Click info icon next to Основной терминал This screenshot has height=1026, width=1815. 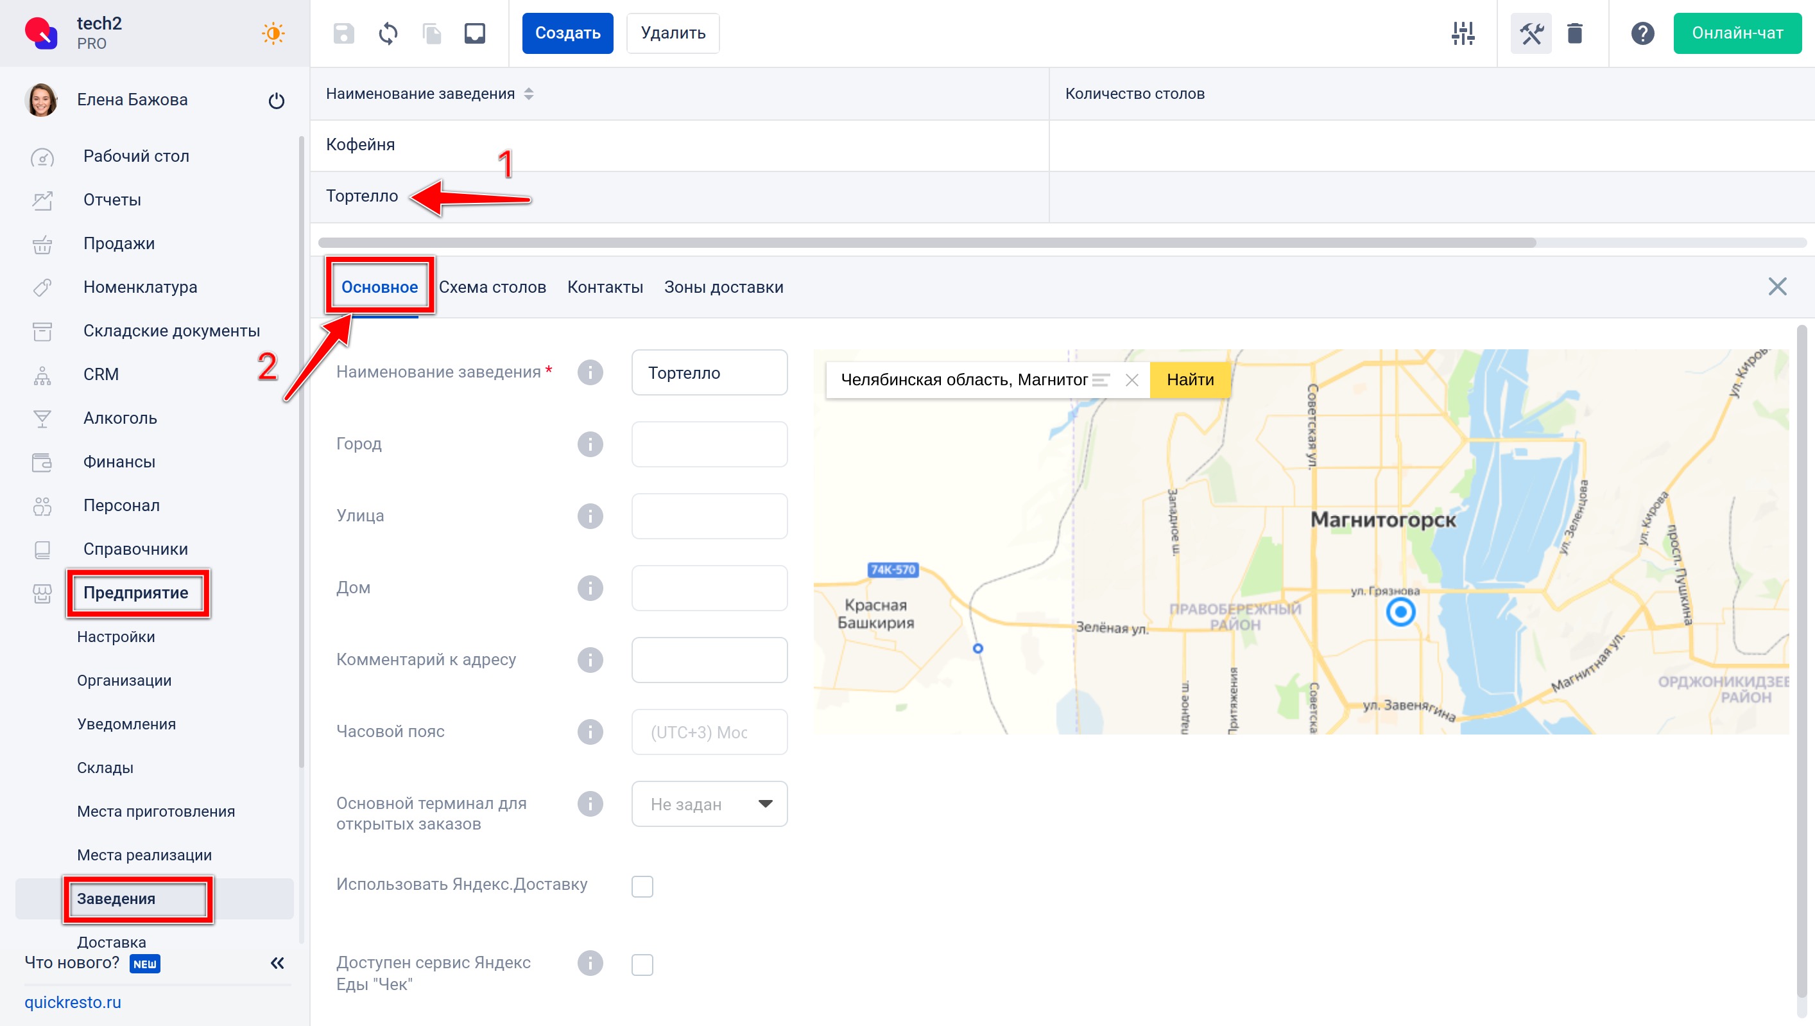point(590,803)
